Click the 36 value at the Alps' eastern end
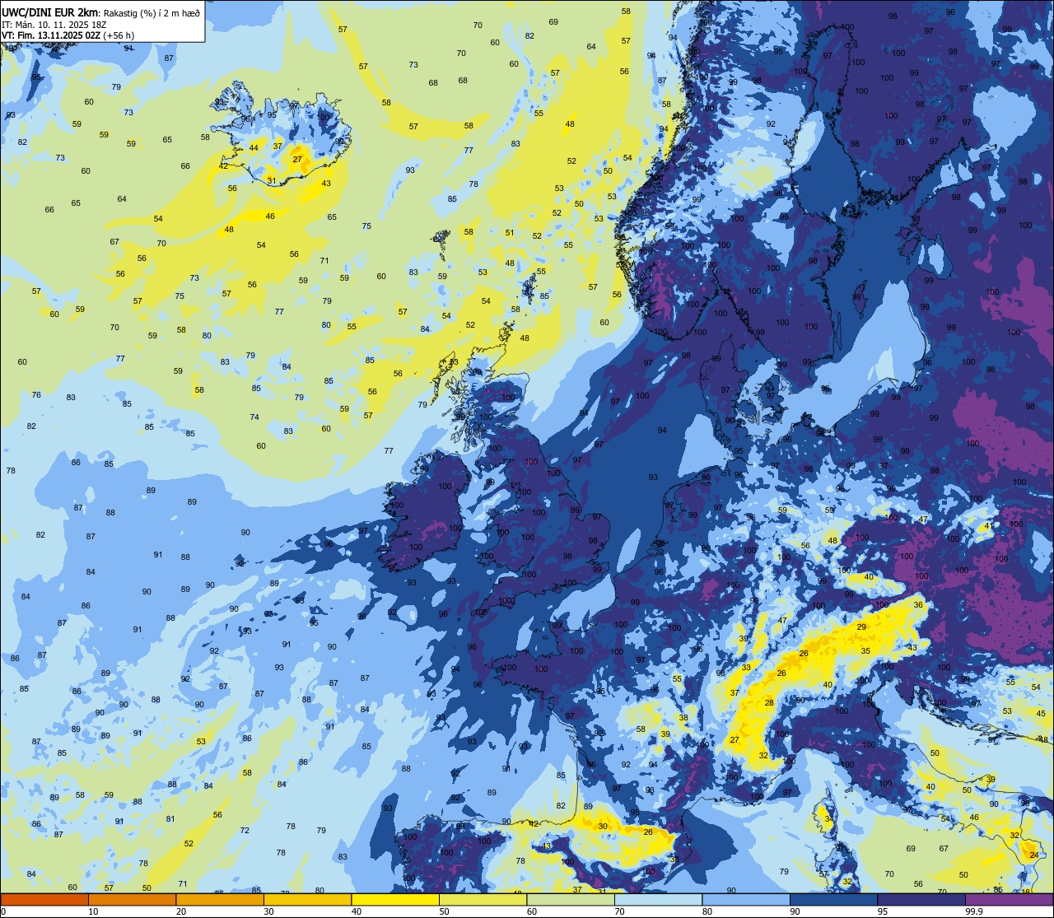1054x918 pixels. [918, 605]
